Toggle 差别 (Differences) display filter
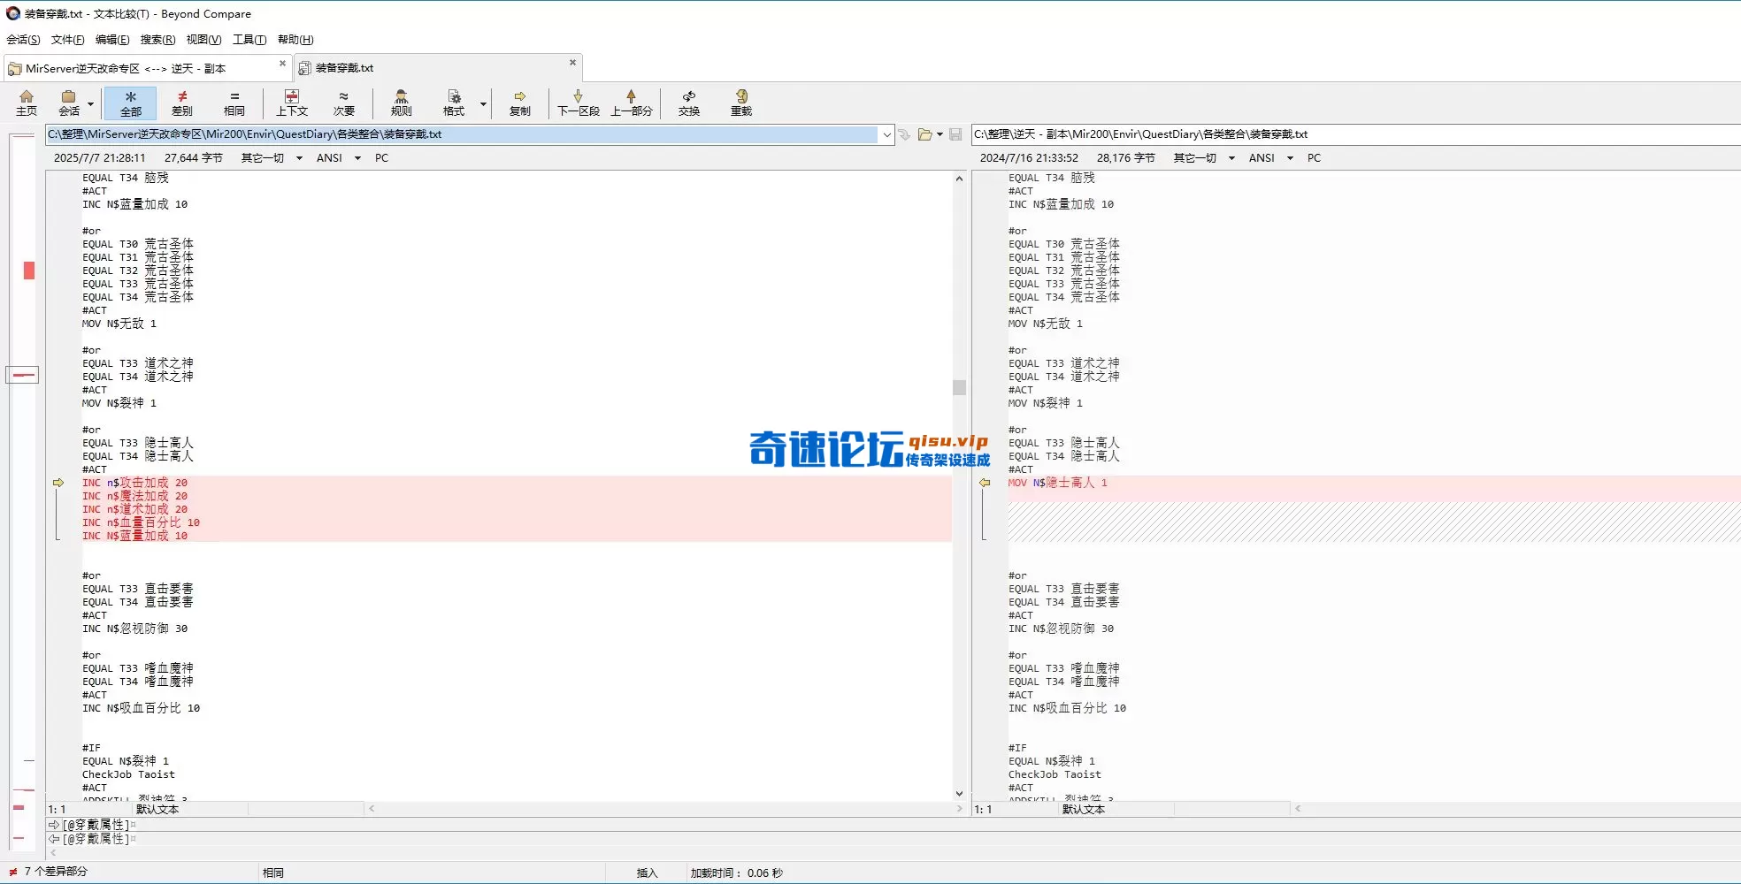 pyautogui.click(x=181, y=102)
